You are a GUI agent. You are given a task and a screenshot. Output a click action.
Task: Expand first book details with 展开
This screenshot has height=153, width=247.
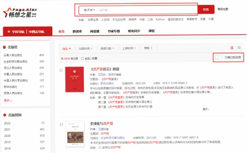tap(206, 109)
